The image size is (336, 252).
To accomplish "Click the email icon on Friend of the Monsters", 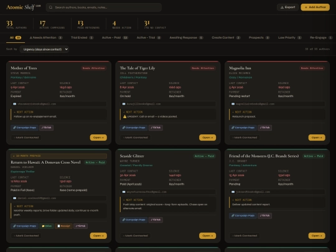I will pos(233,192).
